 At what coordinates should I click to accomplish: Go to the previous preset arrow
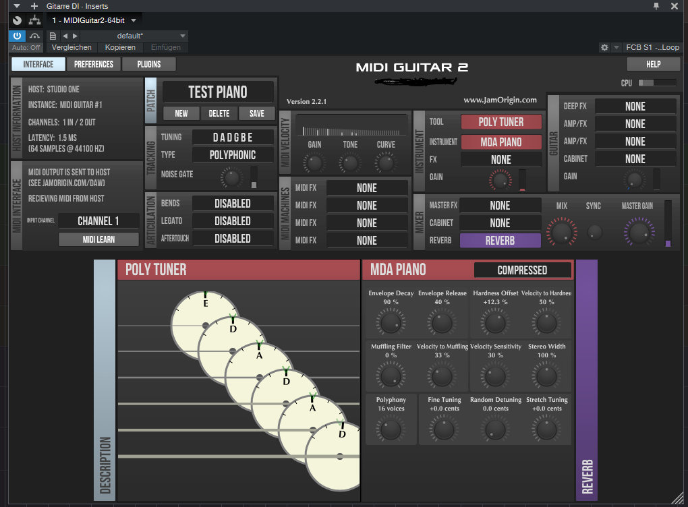pyautogui.click(x=65, y=36)
